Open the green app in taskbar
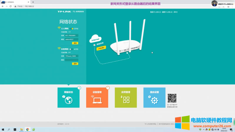 34,129
